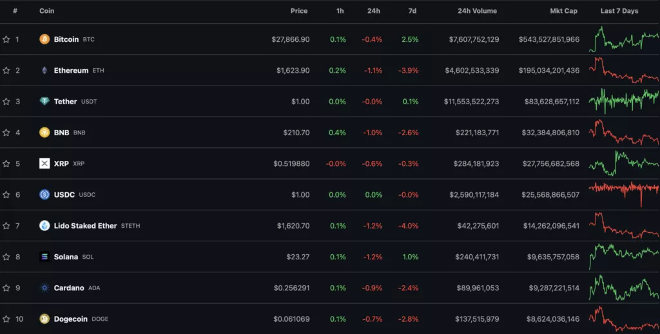The image size is (660, 334).
Task: Click the Solana logo icon
Action: tap(44, 257)
